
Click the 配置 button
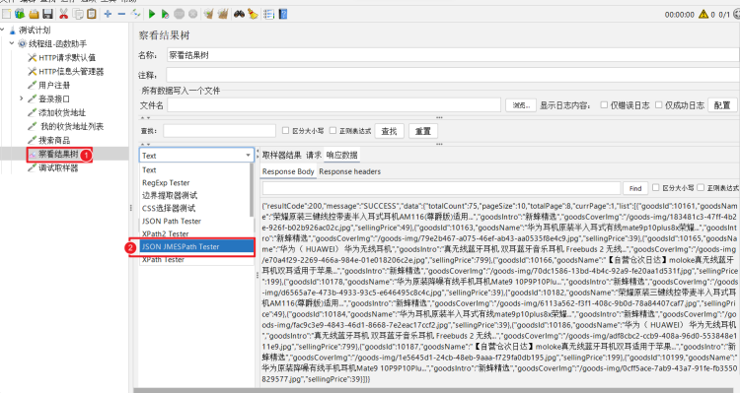point(722,105)
